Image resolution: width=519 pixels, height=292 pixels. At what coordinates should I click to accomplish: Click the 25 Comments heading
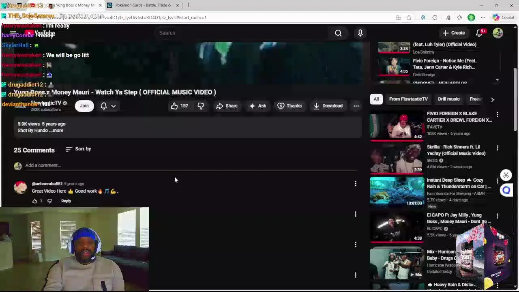coord(34,150)
